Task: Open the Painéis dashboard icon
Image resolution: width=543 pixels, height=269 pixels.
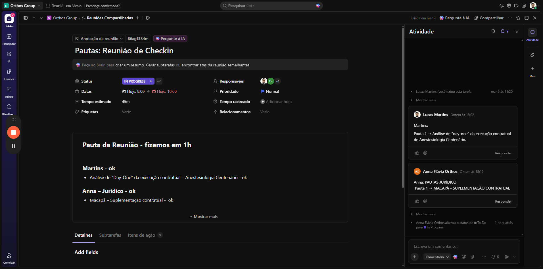Action: point(9,89)
